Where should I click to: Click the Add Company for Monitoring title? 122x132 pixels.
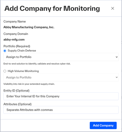[52, 8]
